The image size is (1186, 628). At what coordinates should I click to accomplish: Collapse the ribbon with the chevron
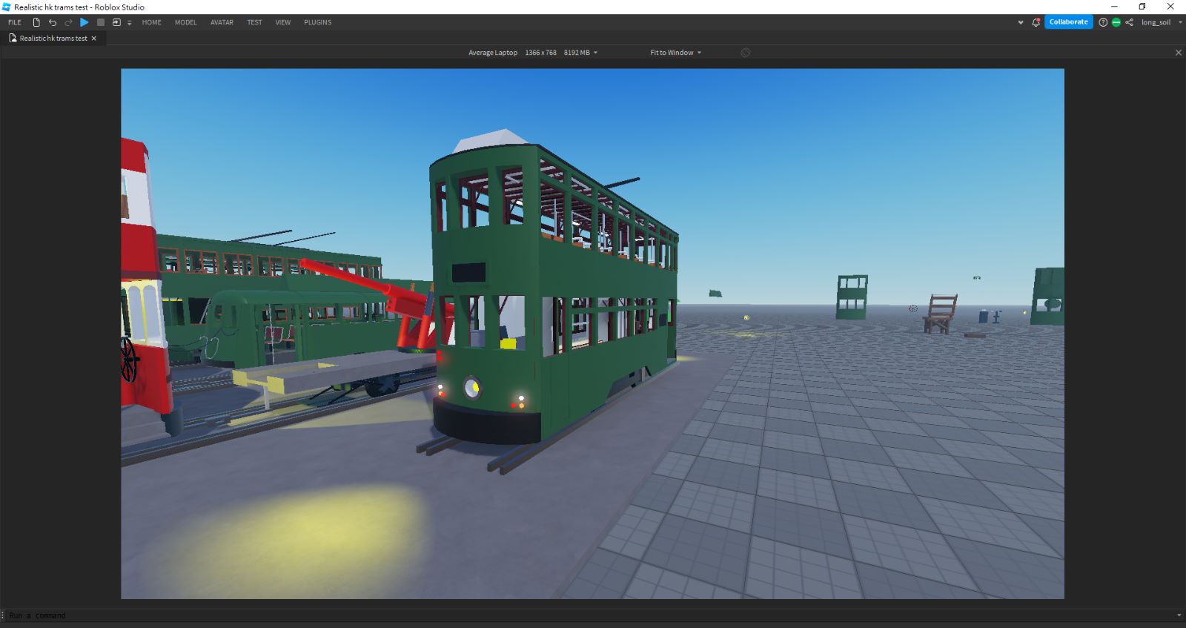pos(1021,22)
